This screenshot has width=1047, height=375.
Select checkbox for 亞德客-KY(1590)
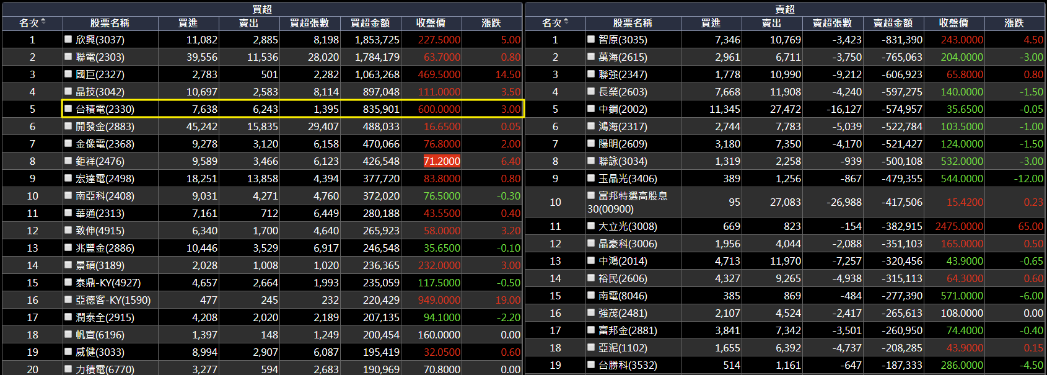click(68, 299)
